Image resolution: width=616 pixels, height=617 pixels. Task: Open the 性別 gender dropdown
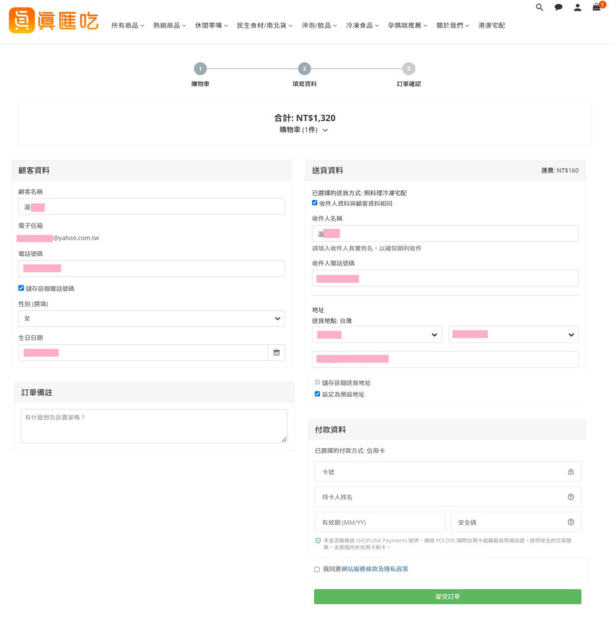[152, 319]
